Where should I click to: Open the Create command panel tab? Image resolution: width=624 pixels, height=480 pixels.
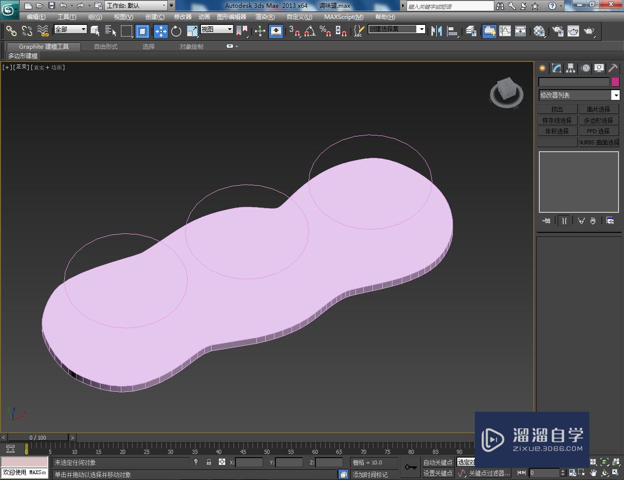[x=542, y=68]
